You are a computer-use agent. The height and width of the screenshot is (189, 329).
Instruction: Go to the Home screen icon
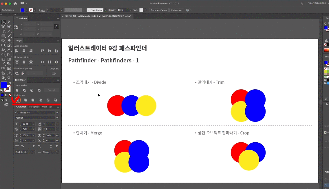pyautogui.click(x=15, y=3)
